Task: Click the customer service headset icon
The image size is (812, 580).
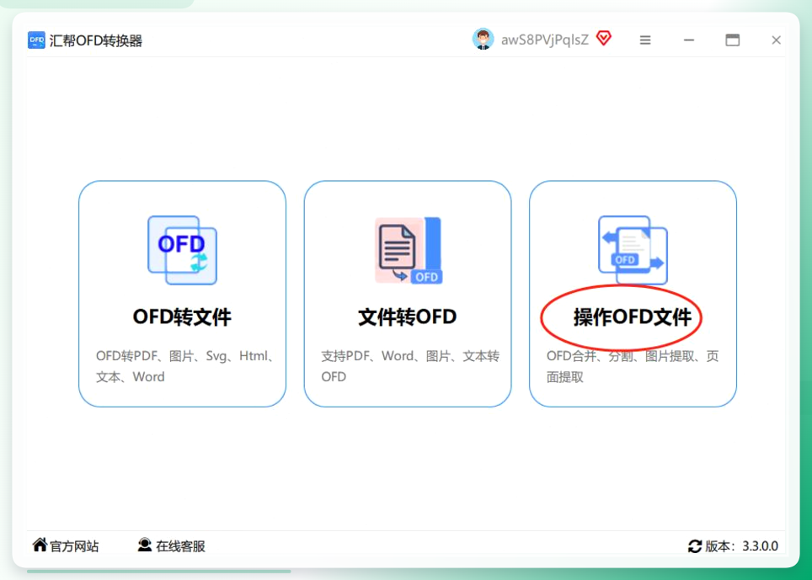Action: point(145,545)
